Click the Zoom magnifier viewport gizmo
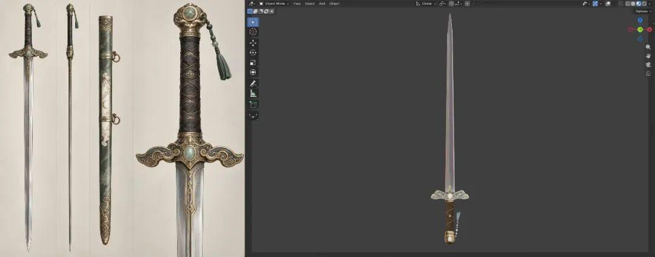The image size is (655, 257). (648, 47)
